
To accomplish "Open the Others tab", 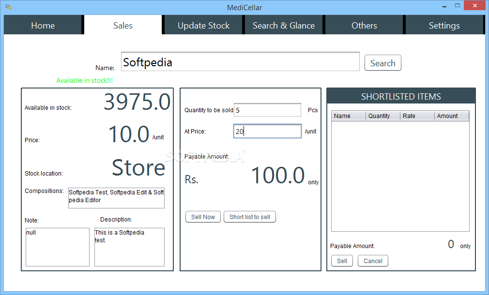I will (x=364, y=25).
